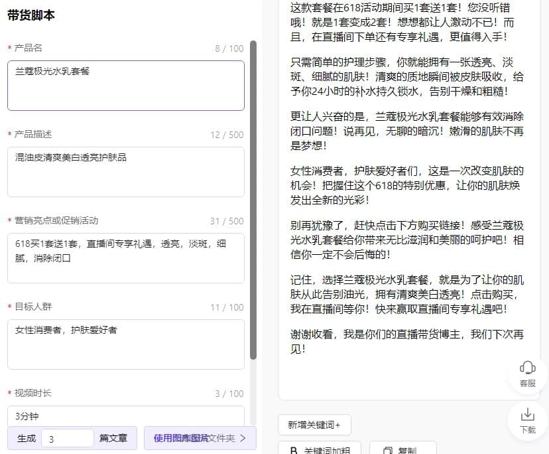Click the 生成 button label
This screenshot has height=454, width=549.
coord(27,438)
